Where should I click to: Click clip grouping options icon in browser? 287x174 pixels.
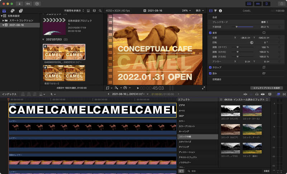(x=88, y=11)
